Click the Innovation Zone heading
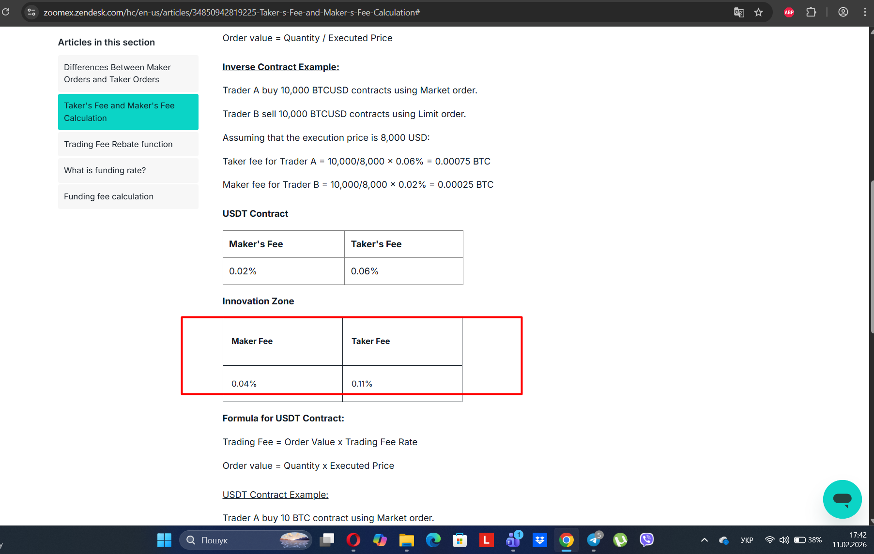Image resolution: width=874 pixels, height=554 pixels. (x=258, y=301)
